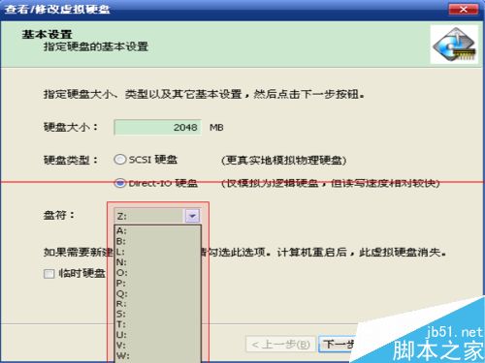Choose drive letter U: from list
Image resolution: width=485 pixels, height=363 pixels.
[158, 335]
